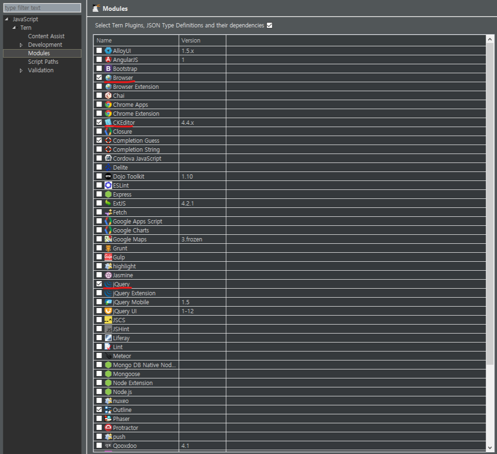Expand the Development tree node

pyautogui.click(x=21, y=45)
